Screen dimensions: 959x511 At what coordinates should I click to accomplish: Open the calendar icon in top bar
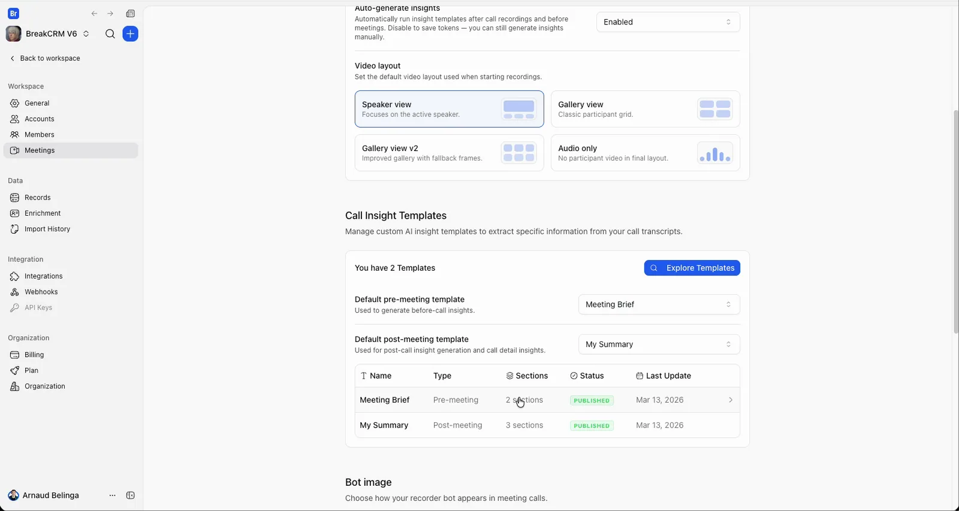[x=131, y=14]
